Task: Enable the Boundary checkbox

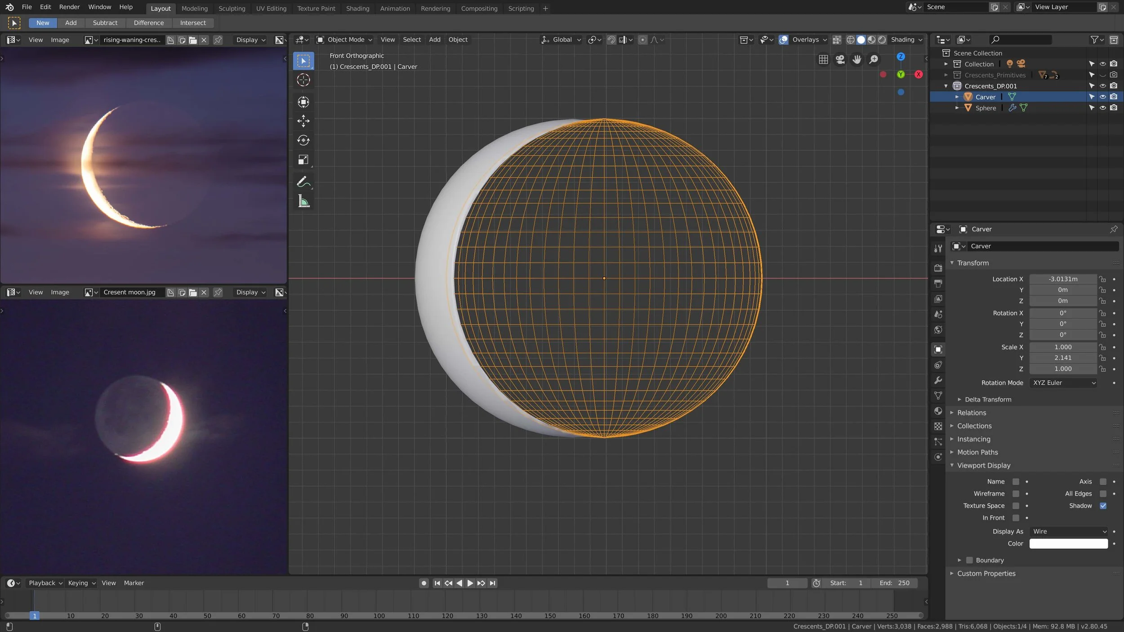Action: coord(969,560)
